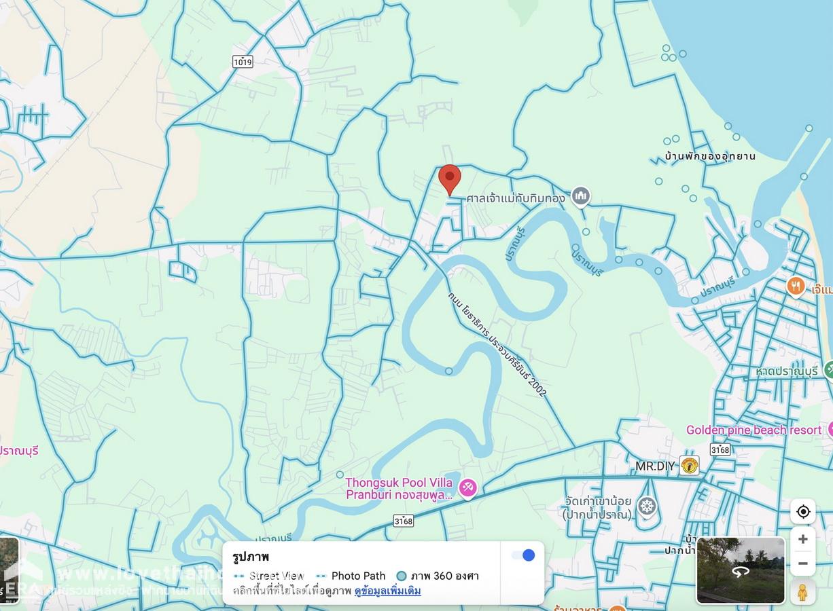Open the MR.DIY store marker
The height and width of the screenshot is (611, 833).
click(690, 466)
